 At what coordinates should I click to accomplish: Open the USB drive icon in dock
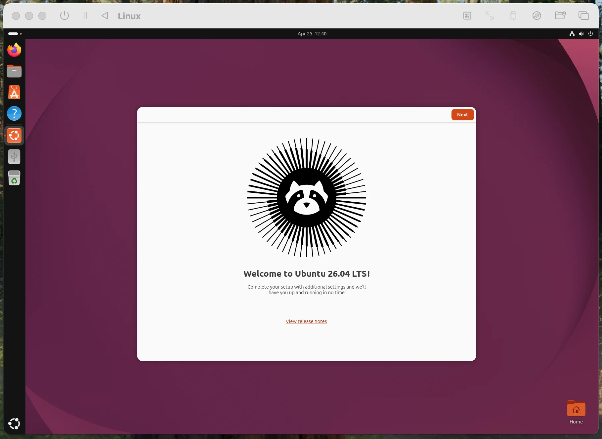point(14,157)
